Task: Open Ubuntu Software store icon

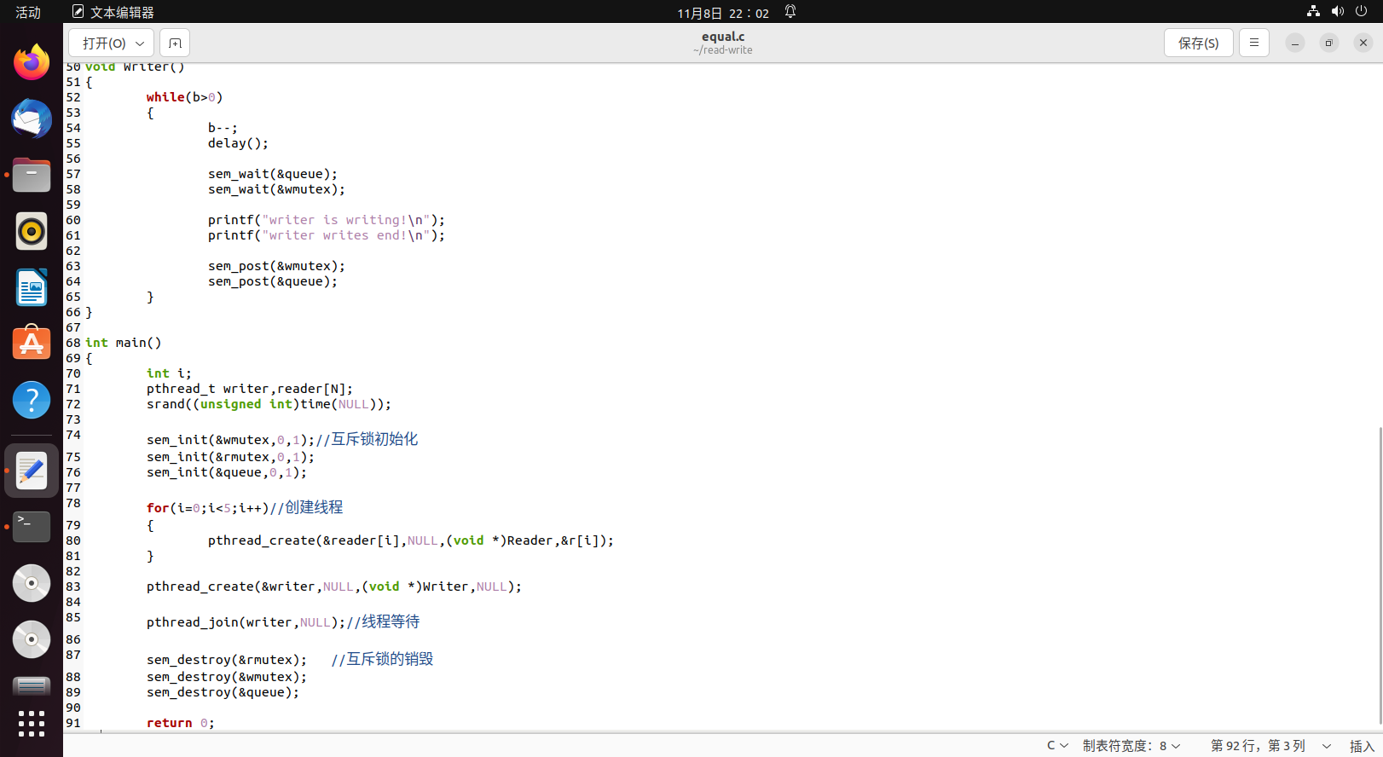Action: [x=32, y=344]
